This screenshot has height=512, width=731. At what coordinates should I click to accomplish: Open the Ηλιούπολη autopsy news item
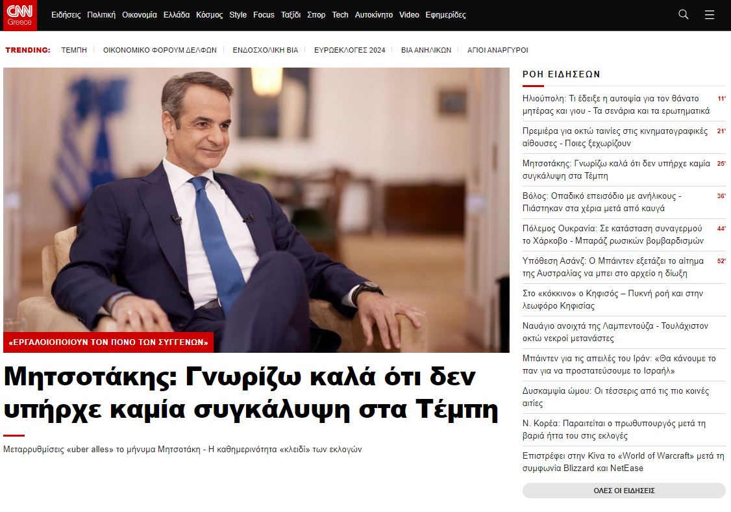[616, 105]
